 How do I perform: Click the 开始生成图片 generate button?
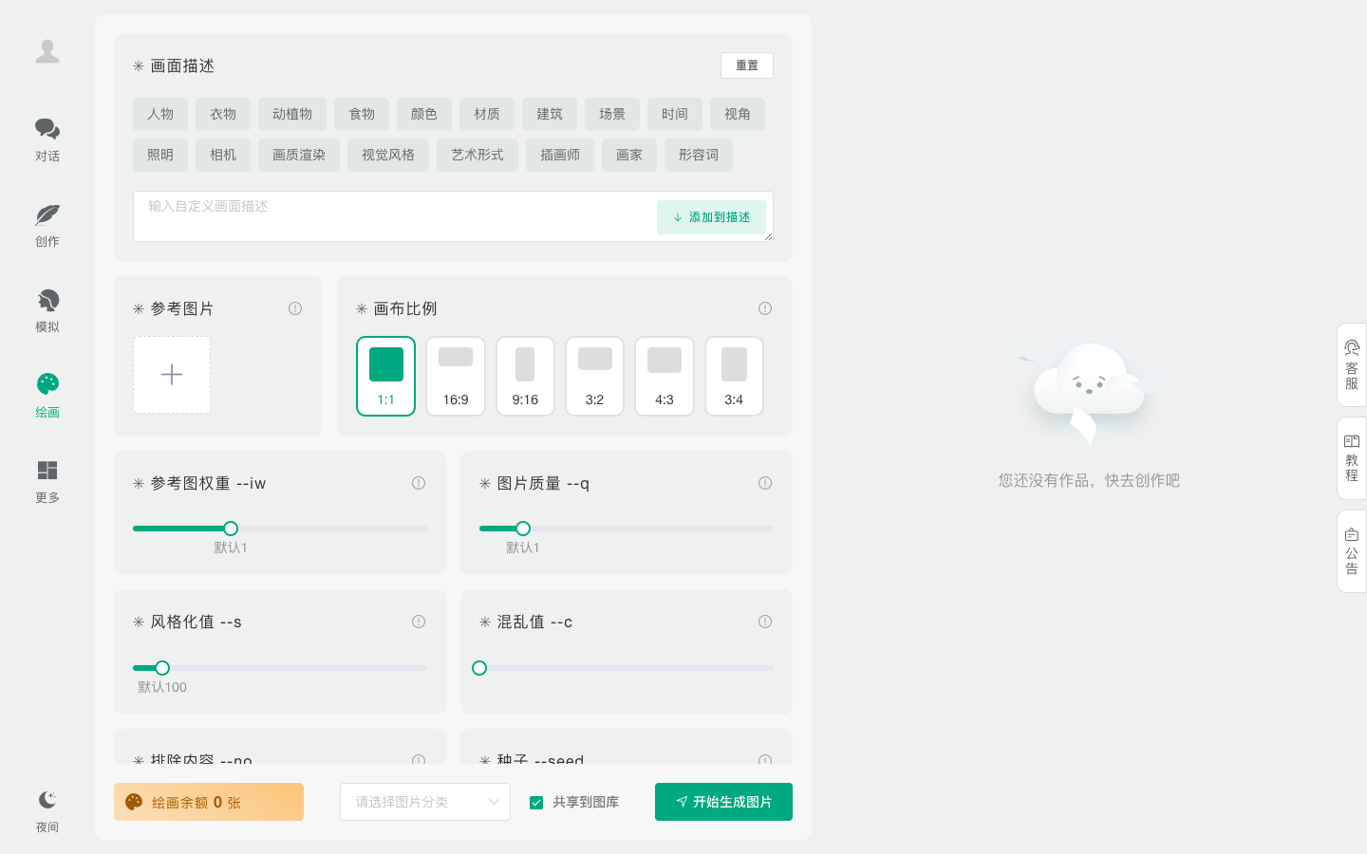click(723, 802)
